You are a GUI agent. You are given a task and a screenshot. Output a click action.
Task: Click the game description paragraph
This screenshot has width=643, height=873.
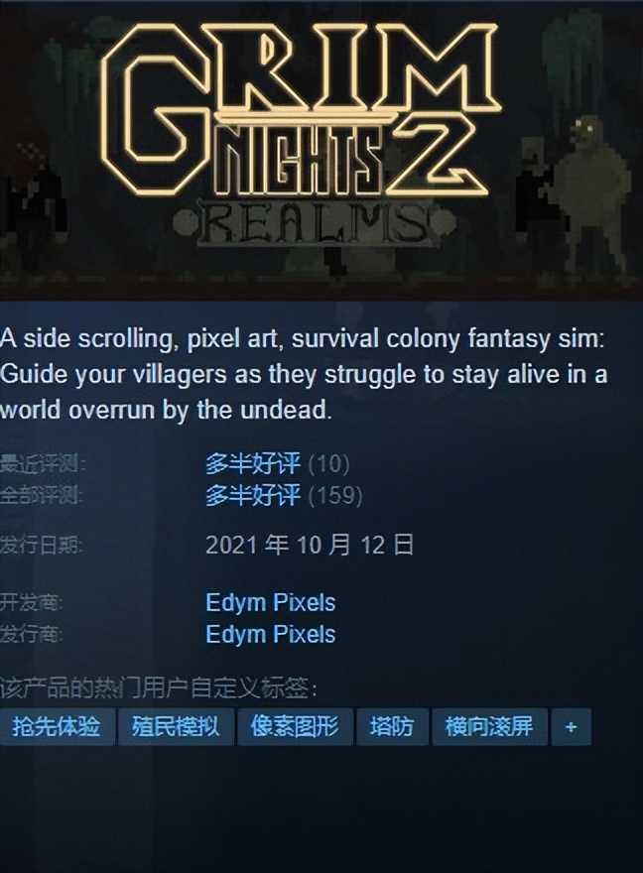pos(304,374)
